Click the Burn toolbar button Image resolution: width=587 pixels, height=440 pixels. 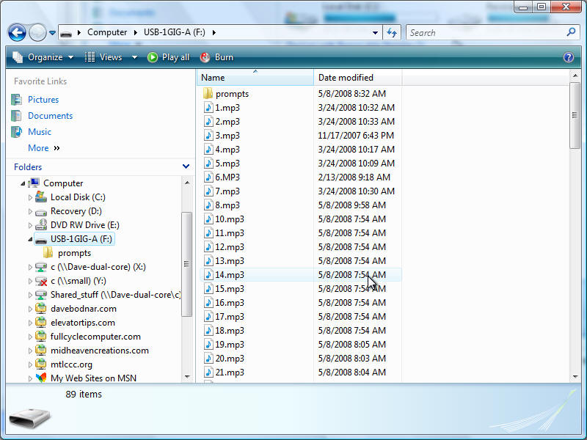pos(216,57)
